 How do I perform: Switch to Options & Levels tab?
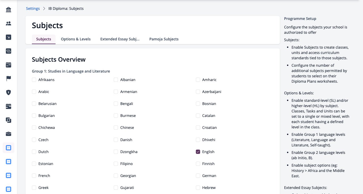pyautogui.click(x=76, y=39)
